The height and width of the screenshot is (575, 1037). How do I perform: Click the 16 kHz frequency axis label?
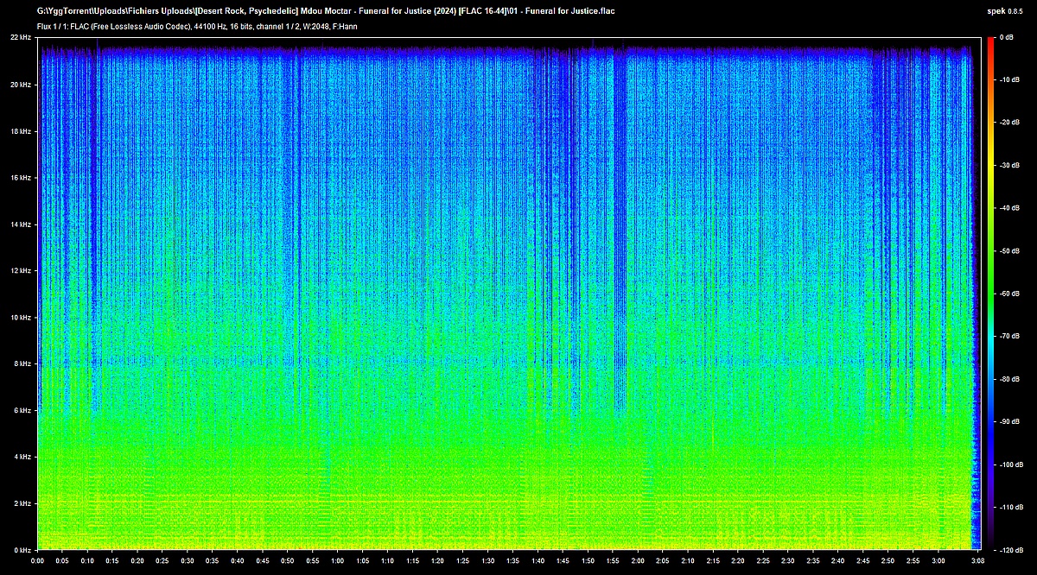point(21,178)
